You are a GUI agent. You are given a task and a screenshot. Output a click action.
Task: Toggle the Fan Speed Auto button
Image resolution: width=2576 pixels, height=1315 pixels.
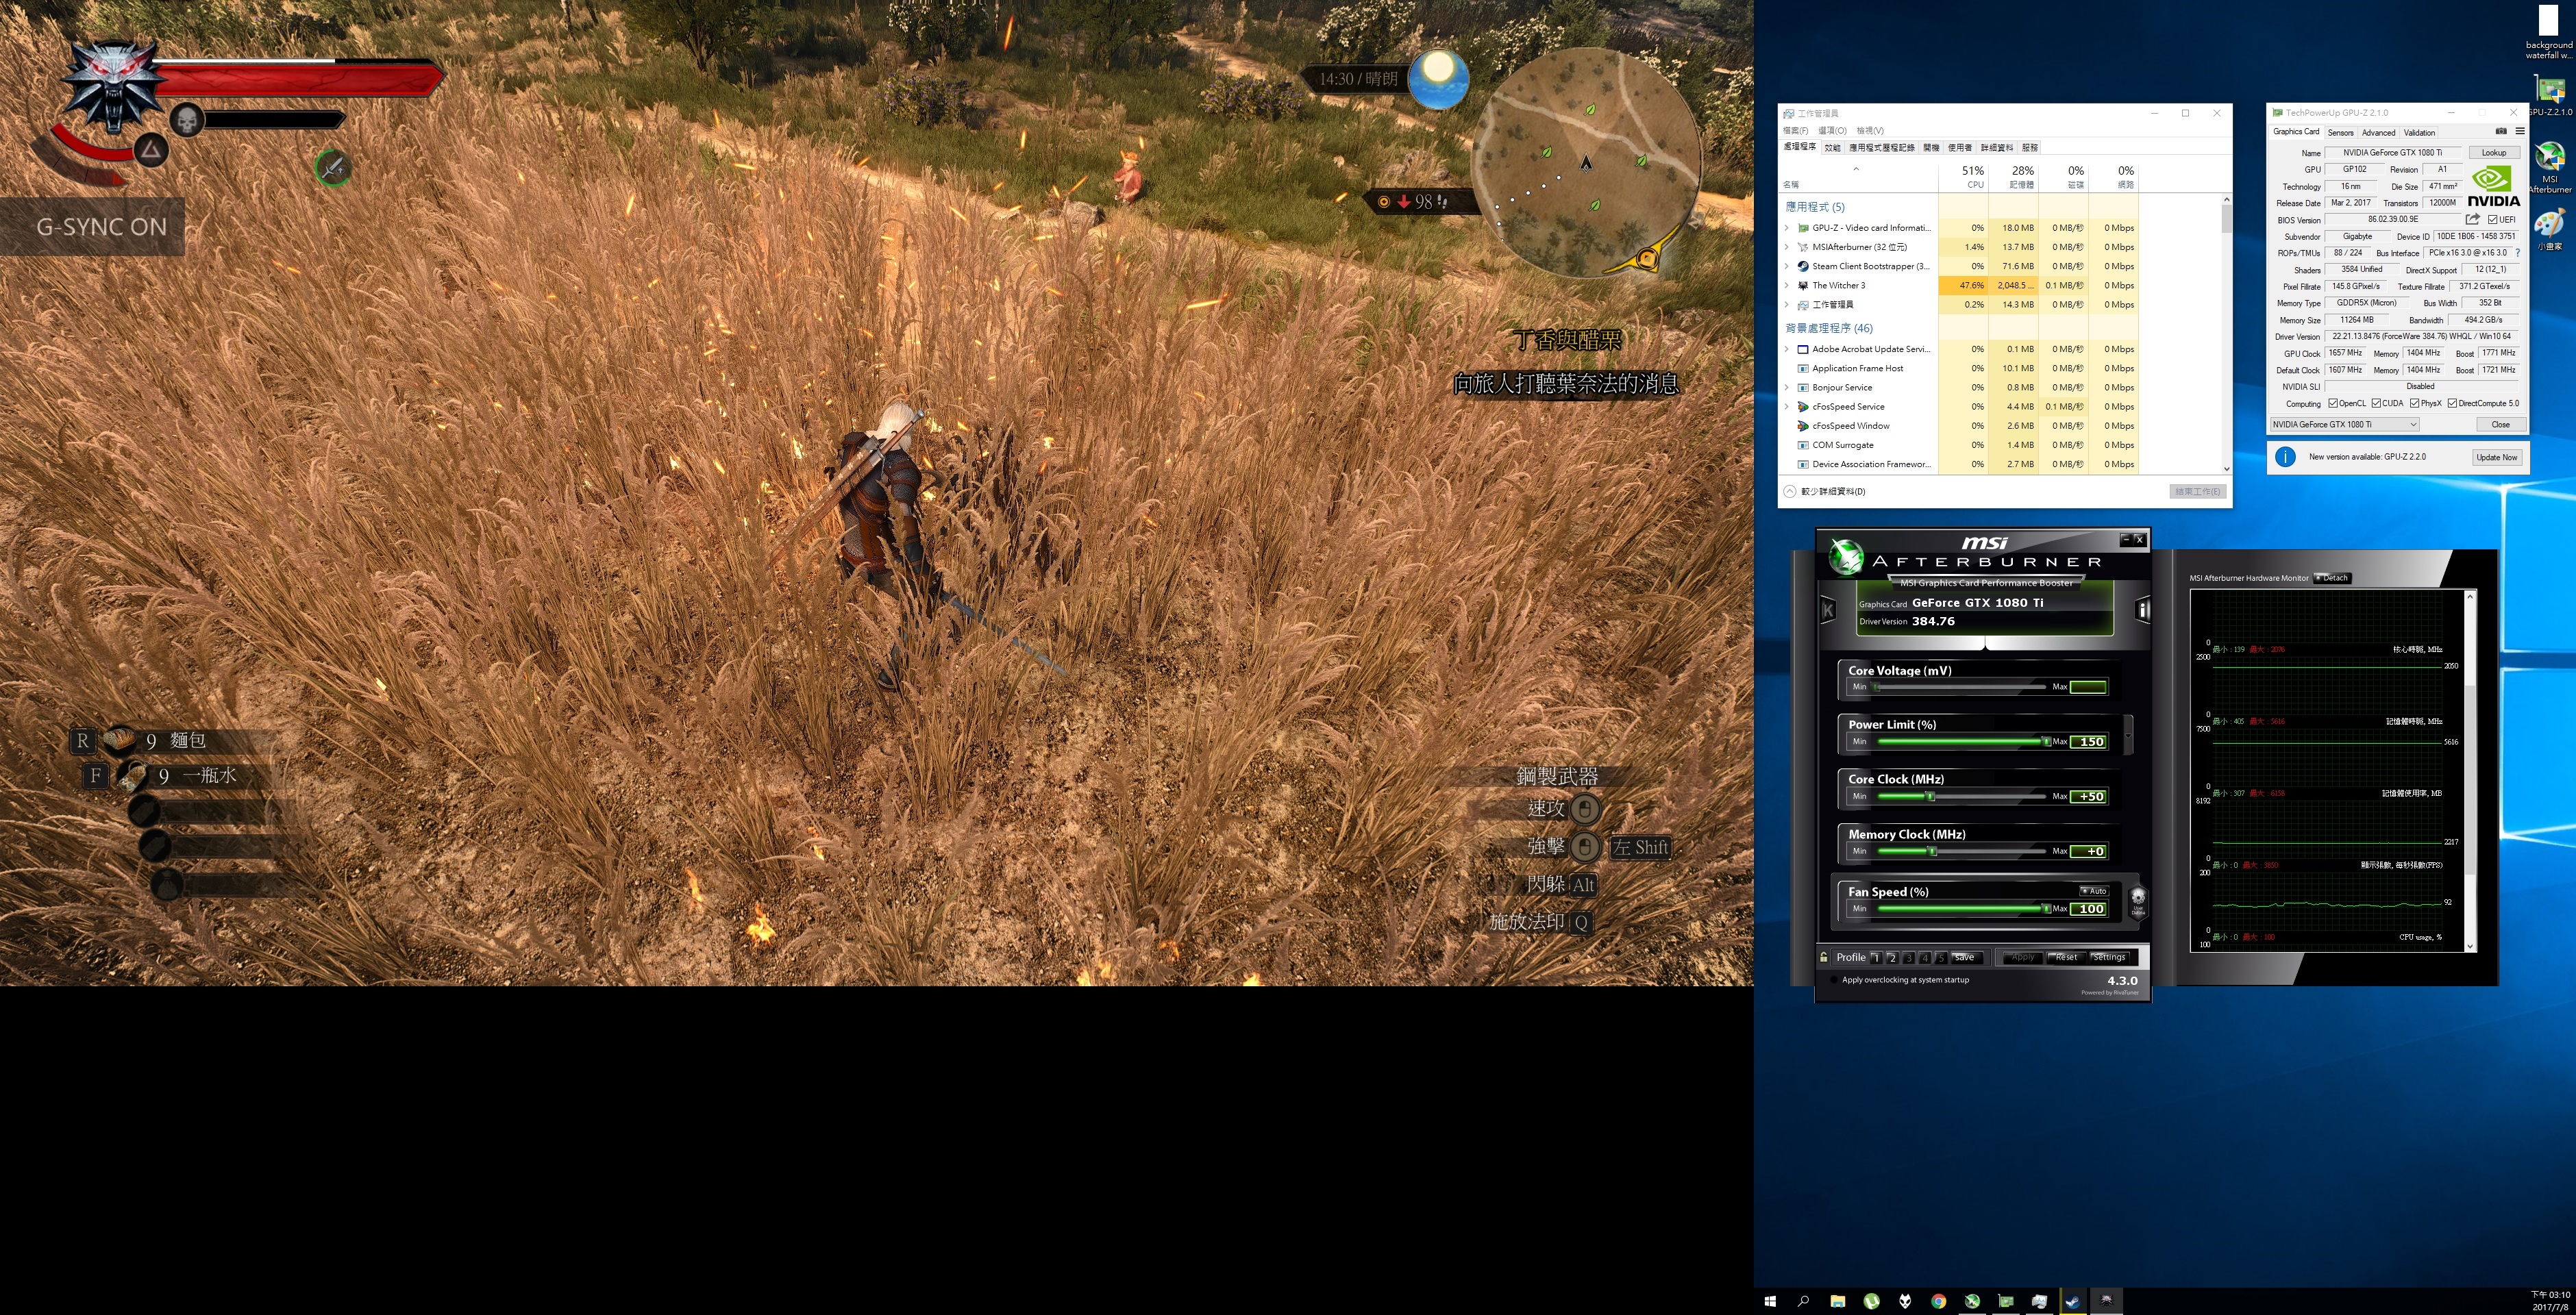click(x=2093, y=891)
